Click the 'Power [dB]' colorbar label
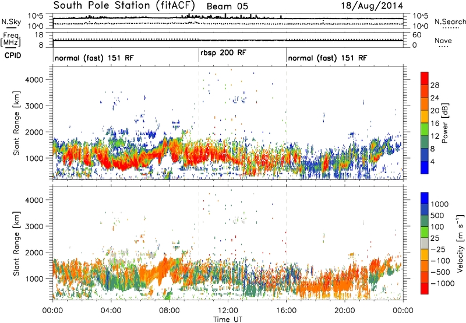This screenshot has height=323, width=466. tap(445, 123)
